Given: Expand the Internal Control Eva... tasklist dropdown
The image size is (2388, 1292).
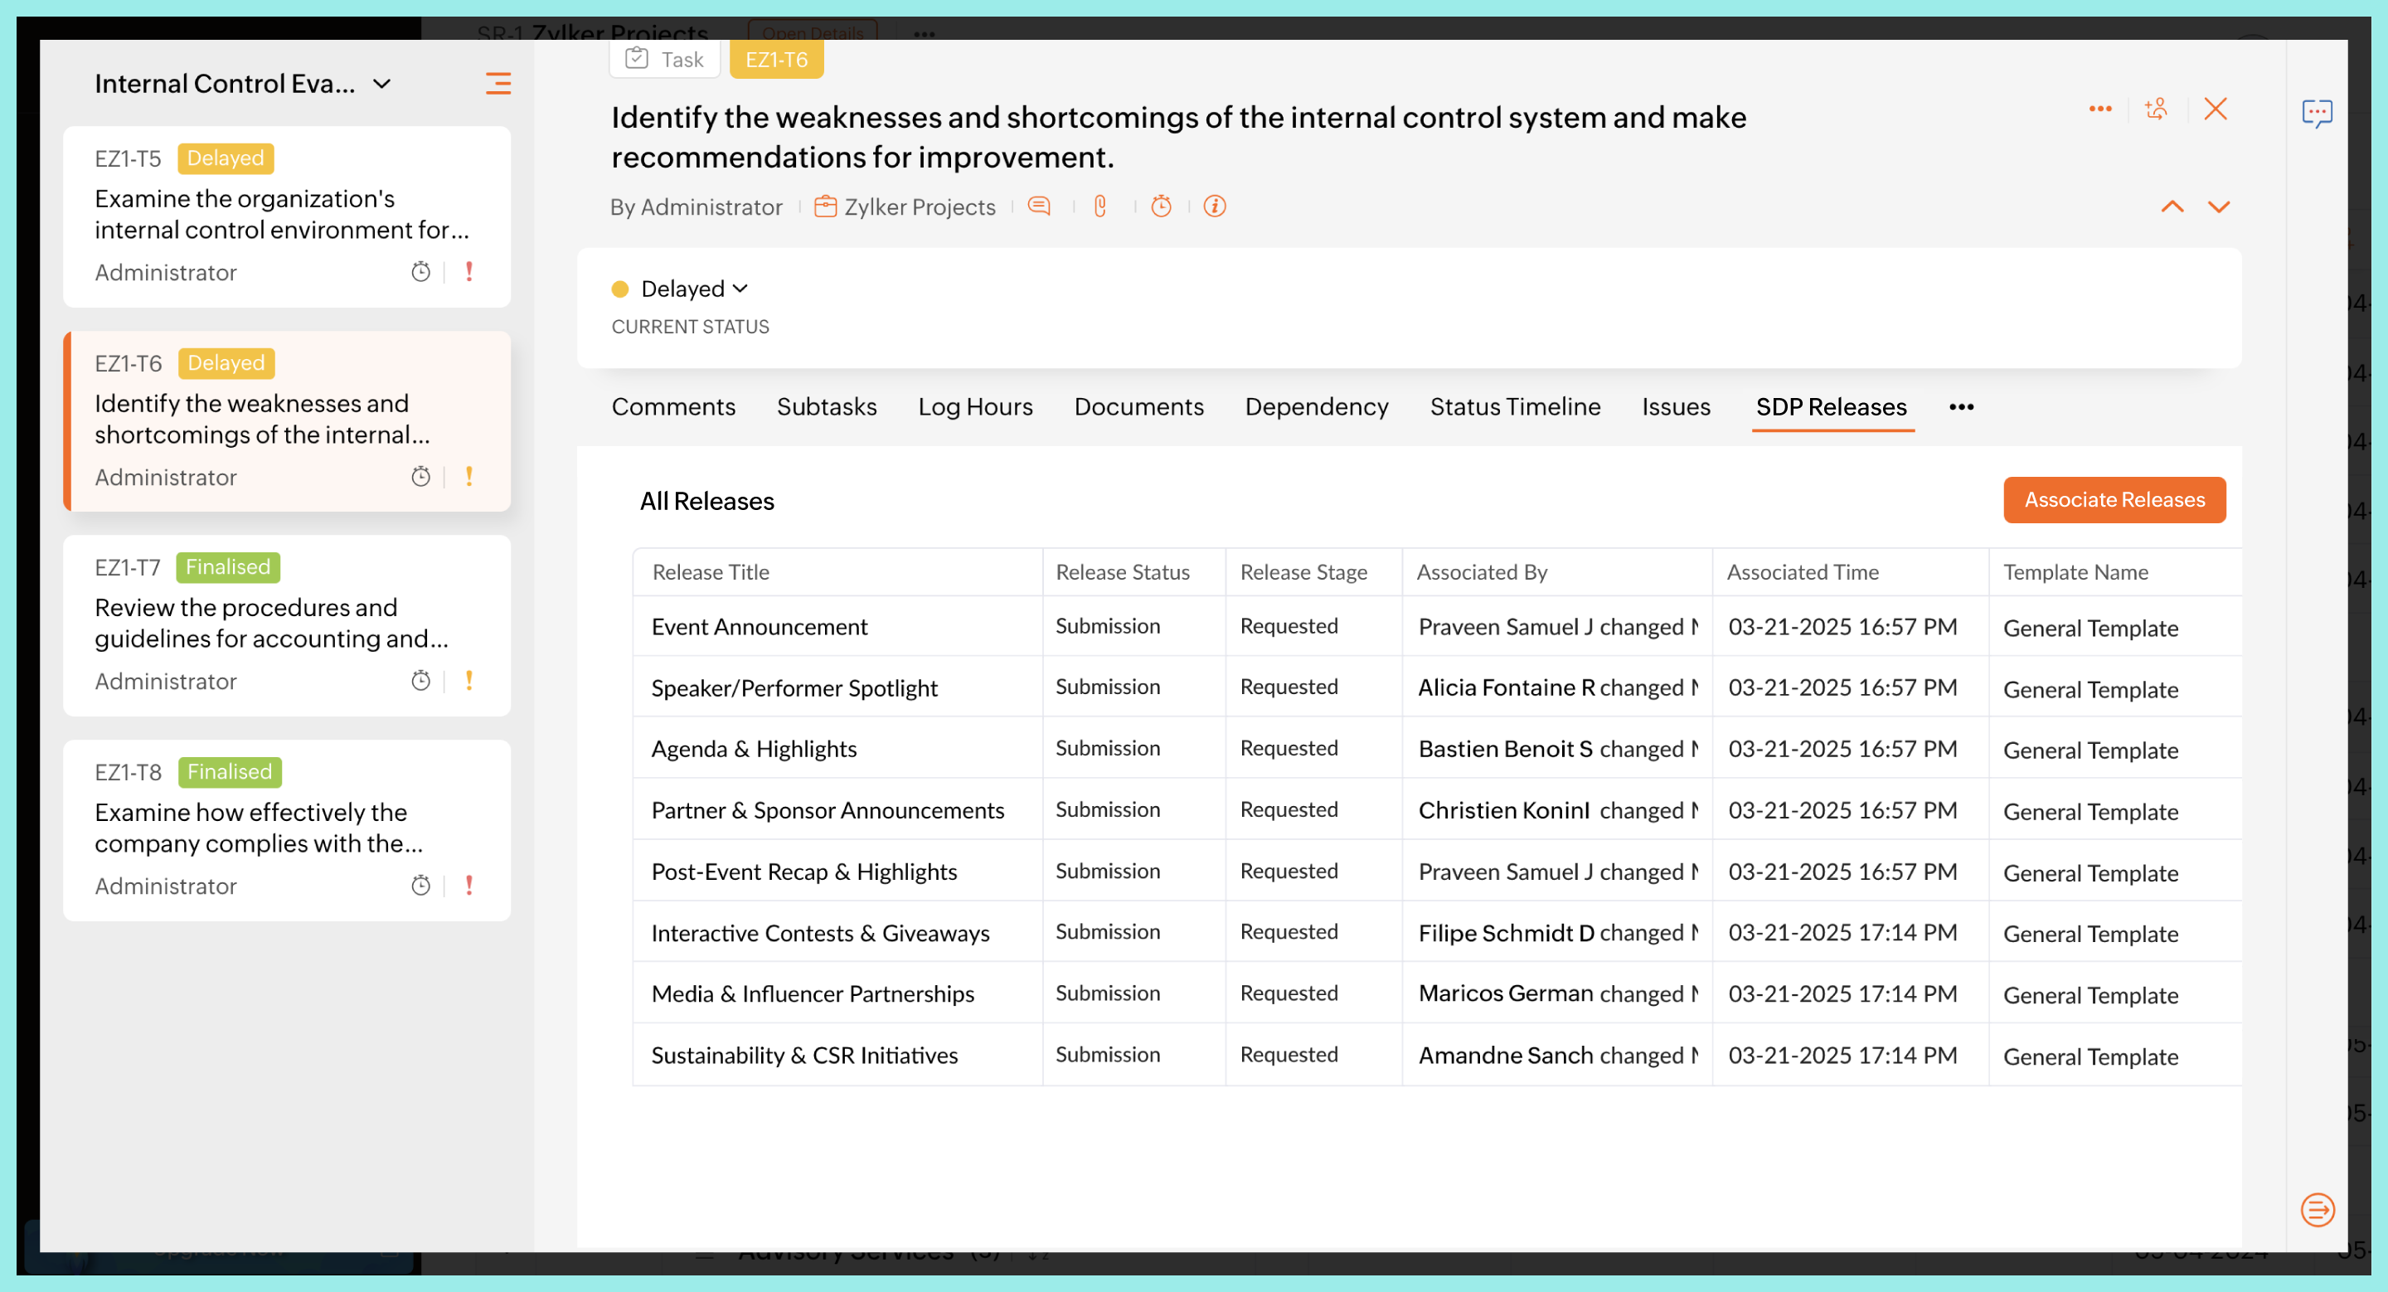Looking at the screenshot, I should point(382,84).
